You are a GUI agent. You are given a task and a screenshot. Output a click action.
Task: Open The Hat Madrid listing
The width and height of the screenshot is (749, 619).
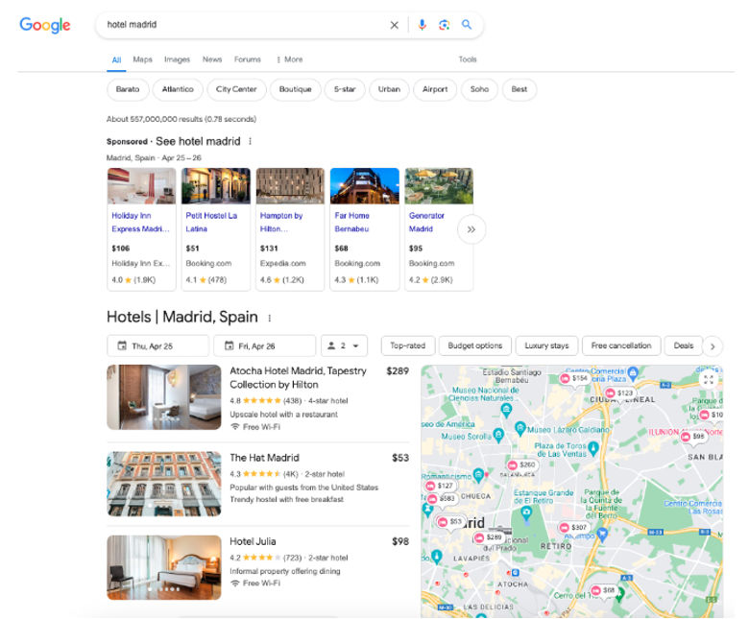tap(264, 458)
